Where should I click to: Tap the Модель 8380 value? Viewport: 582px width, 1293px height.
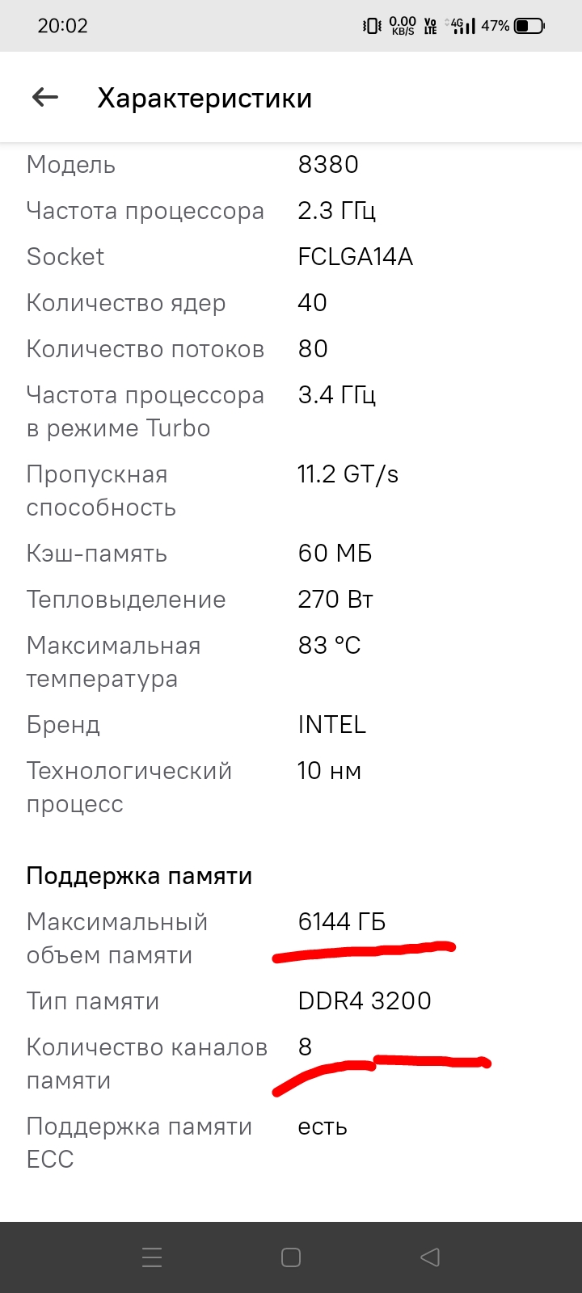327,165
